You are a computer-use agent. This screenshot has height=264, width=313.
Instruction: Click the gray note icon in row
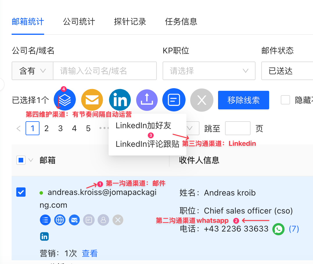pyautogui.click(x=89, y=220)
